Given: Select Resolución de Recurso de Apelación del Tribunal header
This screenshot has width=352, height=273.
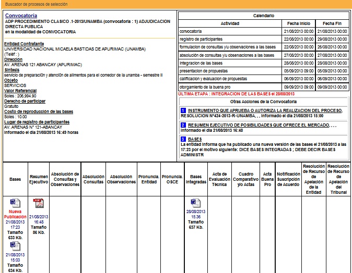Looking at the screenshot, I should point(338,179).
